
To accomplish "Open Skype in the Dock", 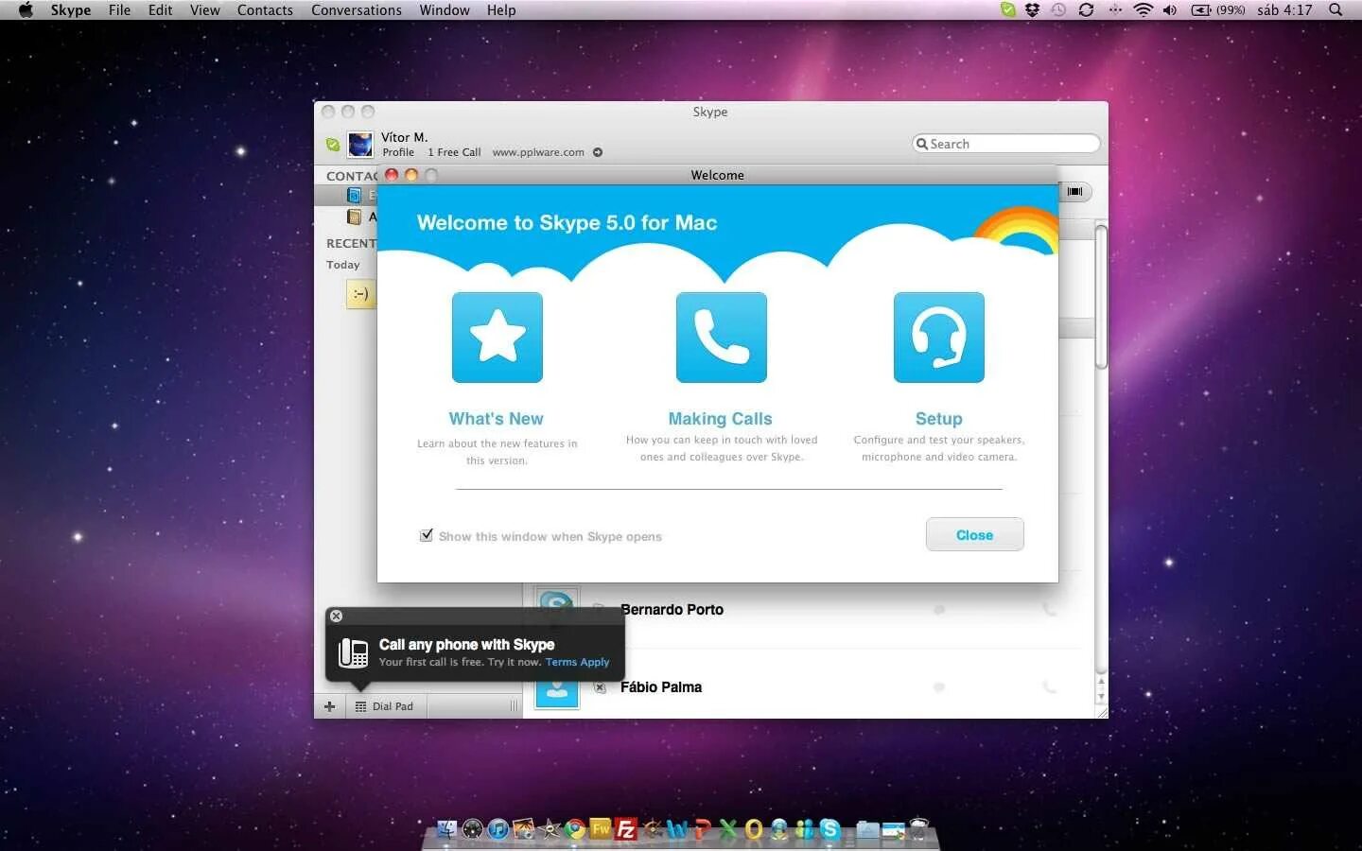I will click(x=830, y=829).
